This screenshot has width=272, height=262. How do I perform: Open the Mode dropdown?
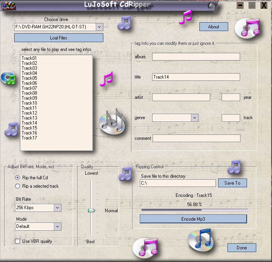57,226
